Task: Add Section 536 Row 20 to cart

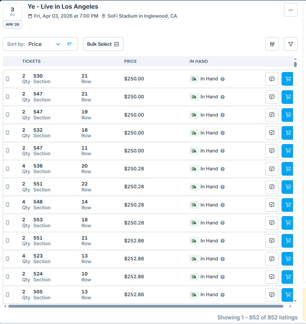Action: tap(287, 169)
